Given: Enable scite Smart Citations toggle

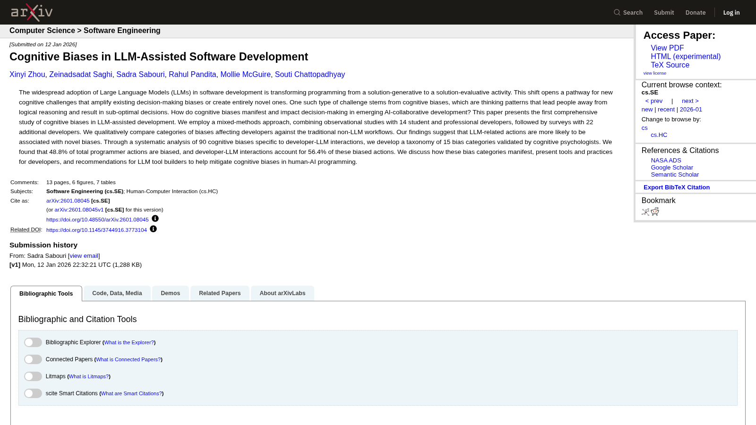Looking at the screenshot, I should [x=33, y=393].
